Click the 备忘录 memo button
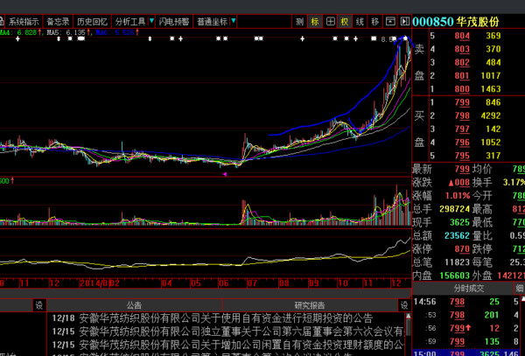 [58, 21]
